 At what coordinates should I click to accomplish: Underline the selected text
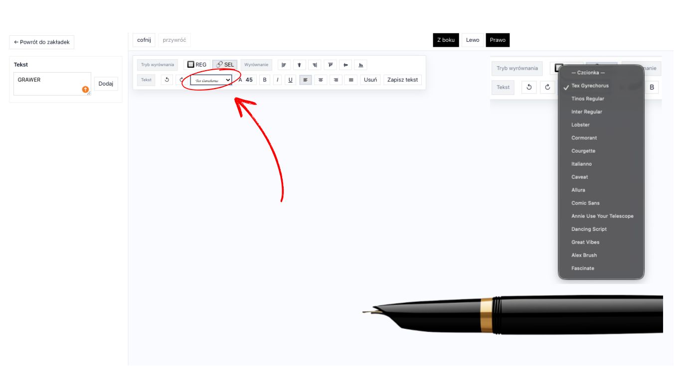click(x=291, y=80)
